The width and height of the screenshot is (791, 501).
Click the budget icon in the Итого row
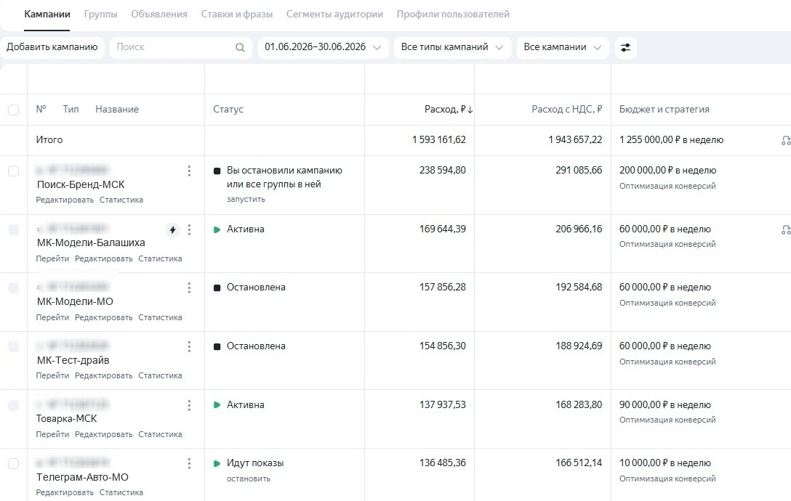pos(785,141)
